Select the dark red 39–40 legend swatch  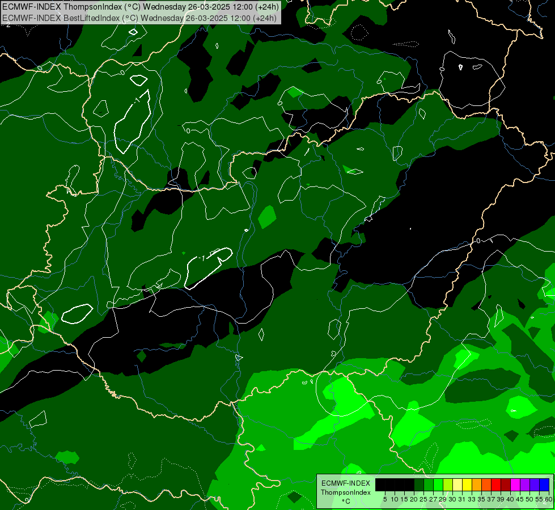[506, 484]
